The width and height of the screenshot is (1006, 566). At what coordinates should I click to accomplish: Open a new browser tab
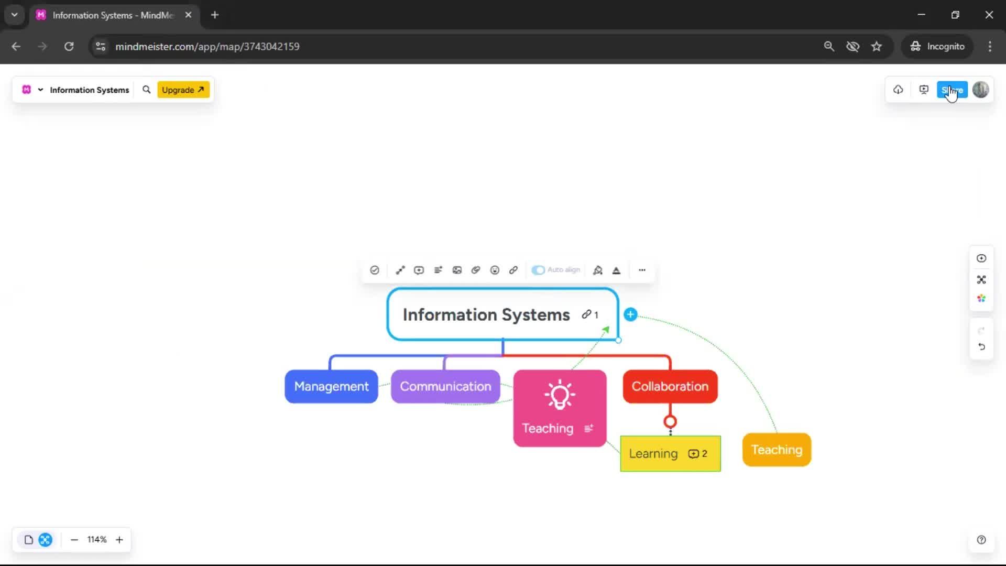pos(215,15)
